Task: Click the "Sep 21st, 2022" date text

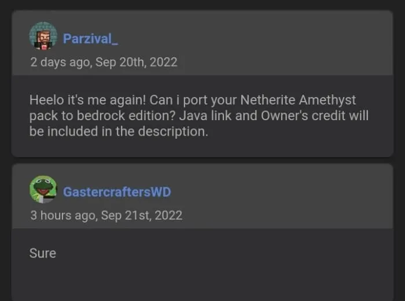Action: click(x=142, y=215)
